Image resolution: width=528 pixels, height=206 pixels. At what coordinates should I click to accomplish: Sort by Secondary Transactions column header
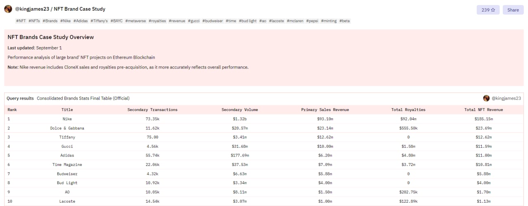click(153, 110)
